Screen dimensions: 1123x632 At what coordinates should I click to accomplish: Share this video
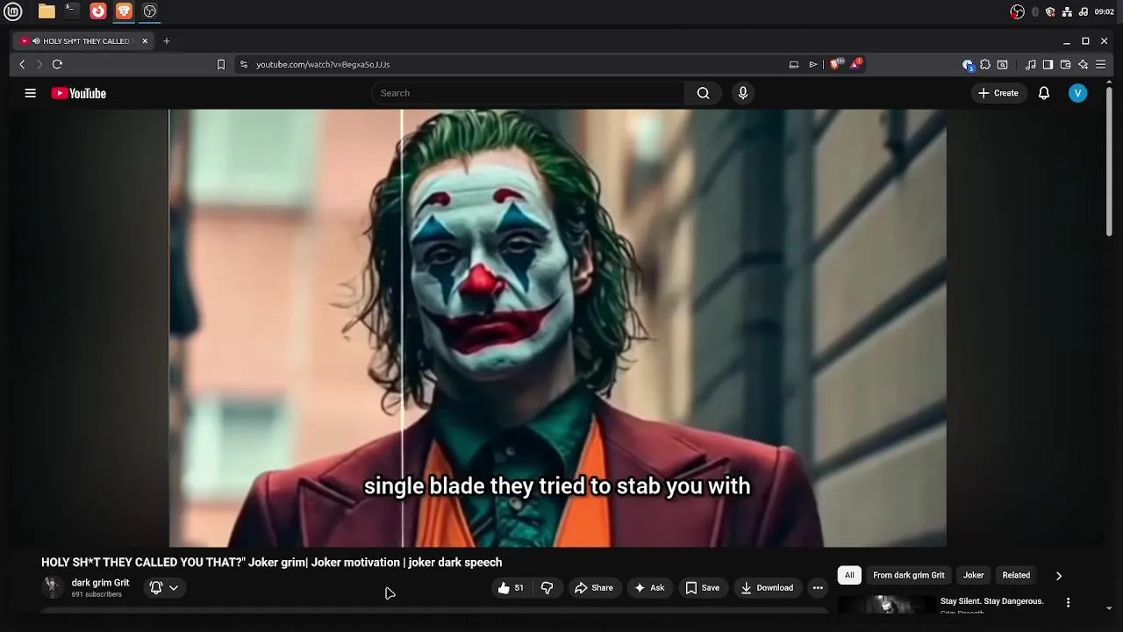594,588
